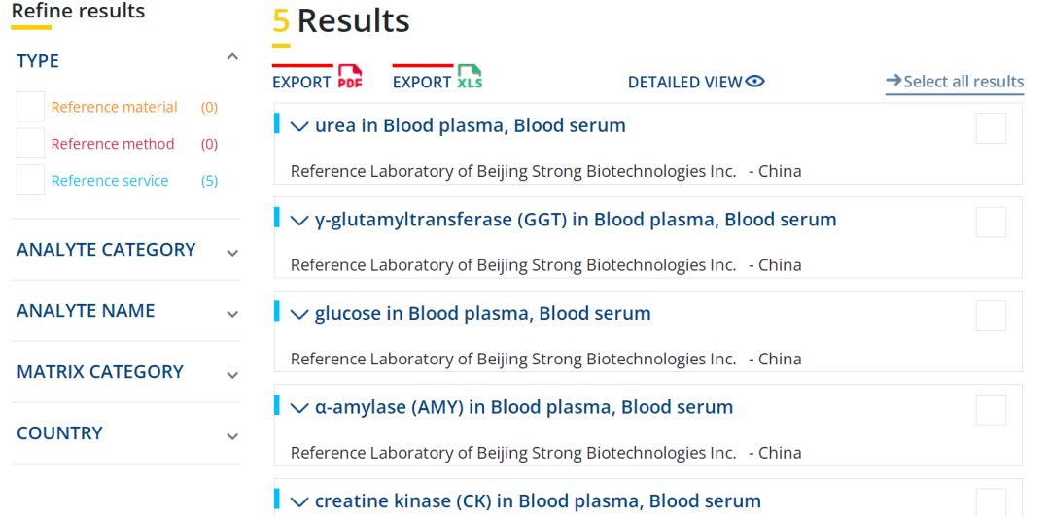The width and height of the screenshot is (1050, 517).
Task: Expand the ANALYTE CATEGORY filter
Action: click(232, 253)
